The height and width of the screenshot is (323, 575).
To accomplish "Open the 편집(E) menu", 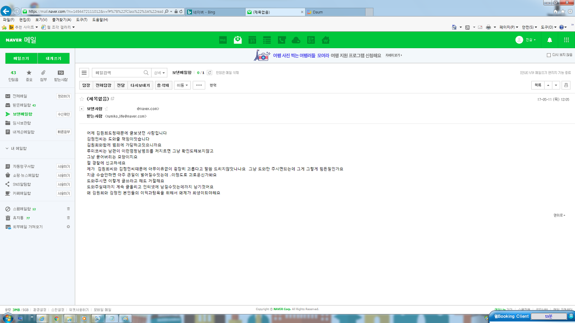I will [x=25, y=20].
